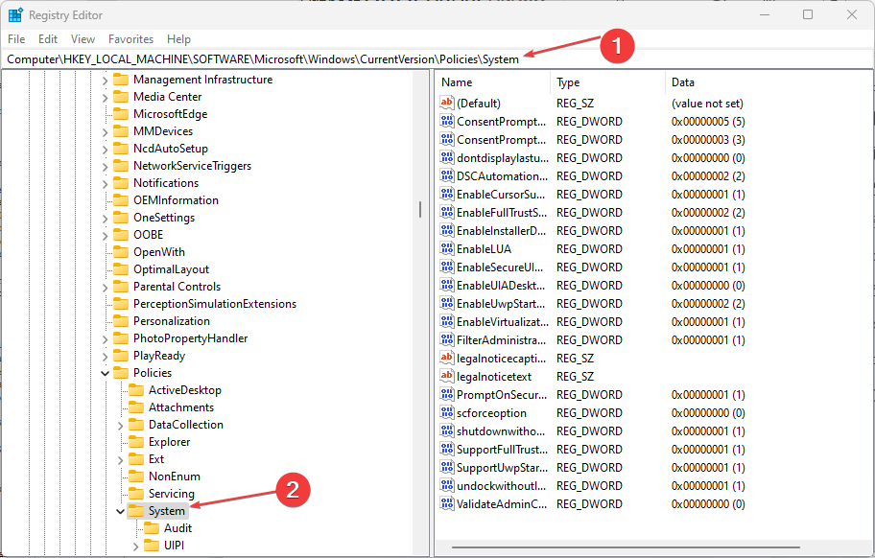
Task: Select the PerceptionSimulationExtensions key
Action: point(215,304)
